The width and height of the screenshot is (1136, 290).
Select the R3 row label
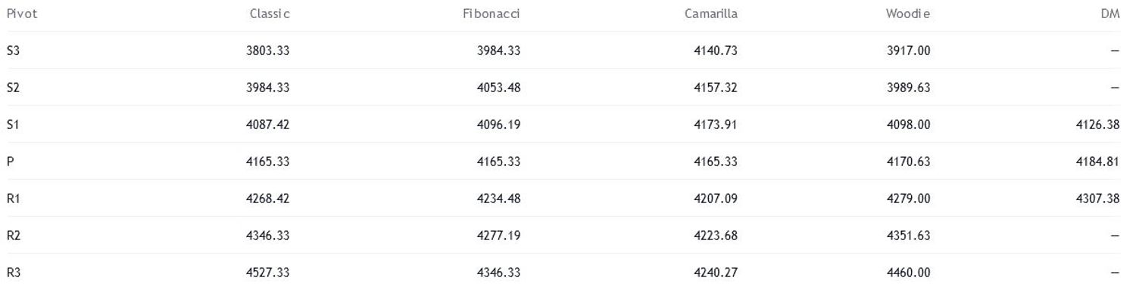13,273
